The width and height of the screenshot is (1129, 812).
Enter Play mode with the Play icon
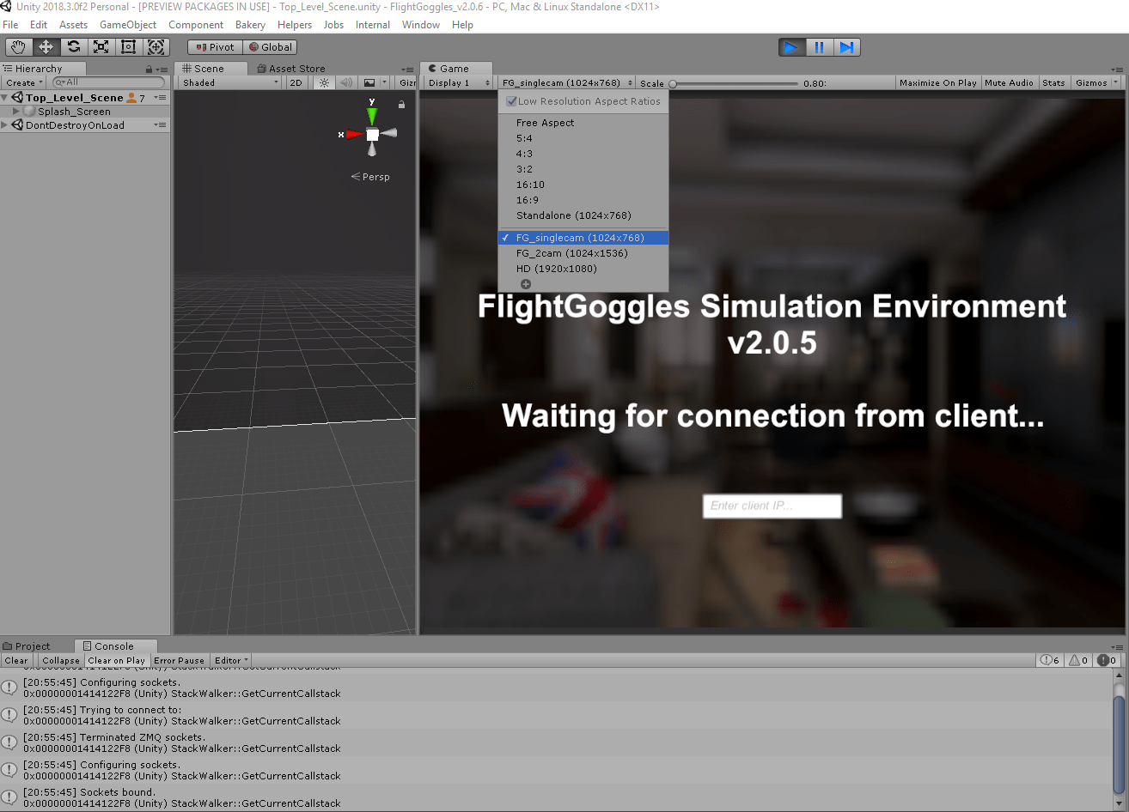[791, 46]
